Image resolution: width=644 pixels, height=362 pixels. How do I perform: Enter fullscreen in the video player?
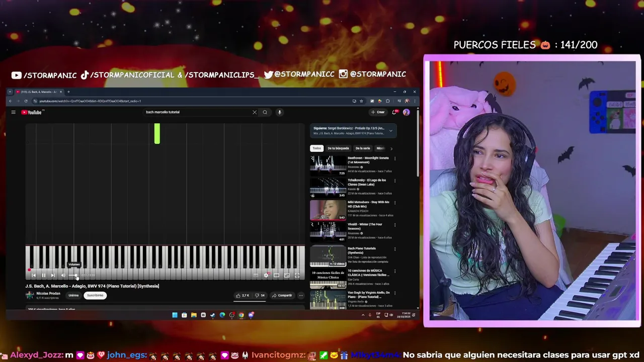297,275
